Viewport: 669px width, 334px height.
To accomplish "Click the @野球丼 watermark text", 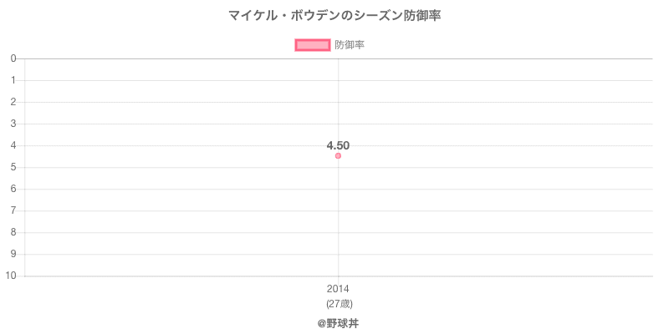I will tap(338, 322).
